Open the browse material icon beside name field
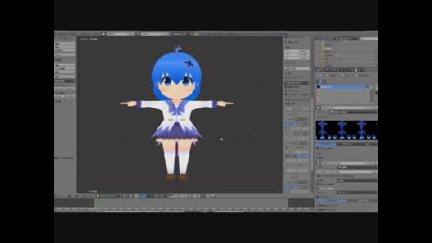The width and height of the screenshot is (432, 243). click(318, 108)
